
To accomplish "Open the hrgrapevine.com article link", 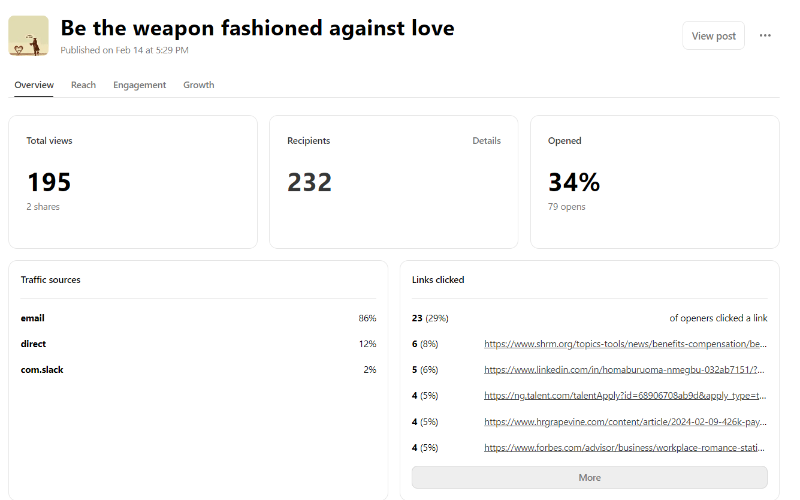I will 625,422.
